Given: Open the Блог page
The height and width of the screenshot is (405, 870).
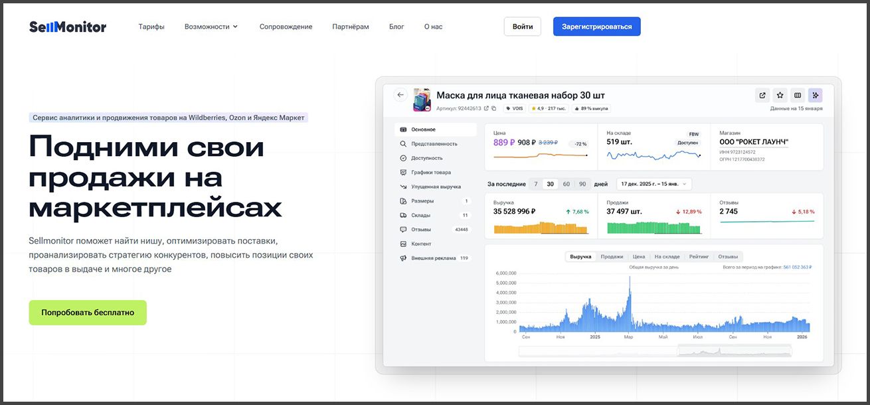Looking at the screenshot, I should click(x=396, y=27).
